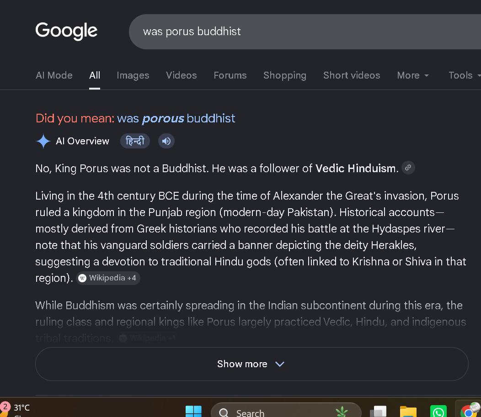Open File Explorer from the taskbar
The height and width of the screenshot is (417, 481).
coord(408,411)
